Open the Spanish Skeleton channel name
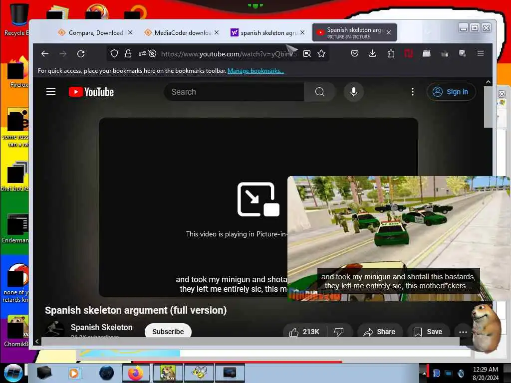This screenshot has width=511, height=383. [101, 327]
